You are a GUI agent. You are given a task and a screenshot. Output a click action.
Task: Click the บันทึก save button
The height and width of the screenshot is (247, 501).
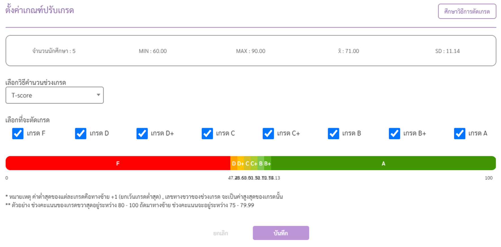281,233
